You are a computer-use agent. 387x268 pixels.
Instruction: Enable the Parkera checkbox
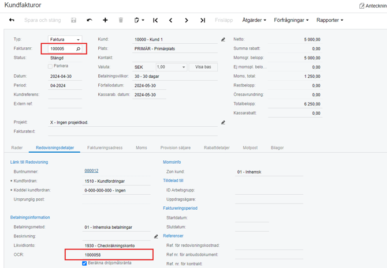(51, 66)
